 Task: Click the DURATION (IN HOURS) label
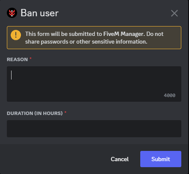(35, 113)
